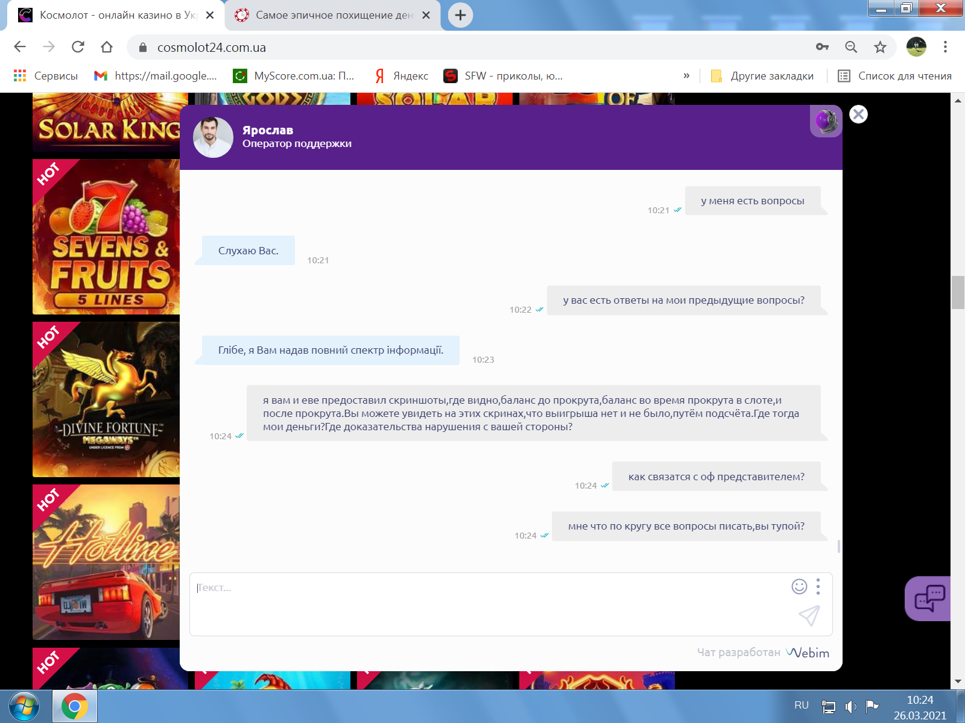
Task: Open the Sevens & Fruits game tile
Action: tap(106, 237)
